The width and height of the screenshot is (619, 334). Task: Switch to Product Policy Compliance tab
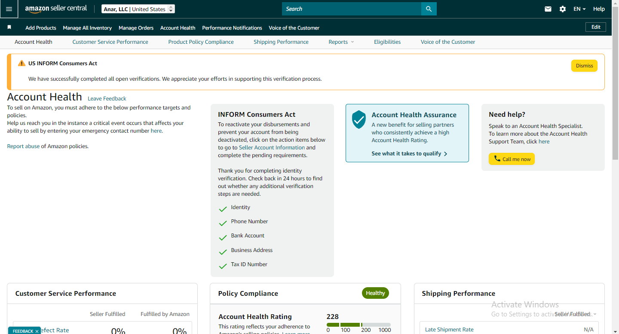pos(201,42)
